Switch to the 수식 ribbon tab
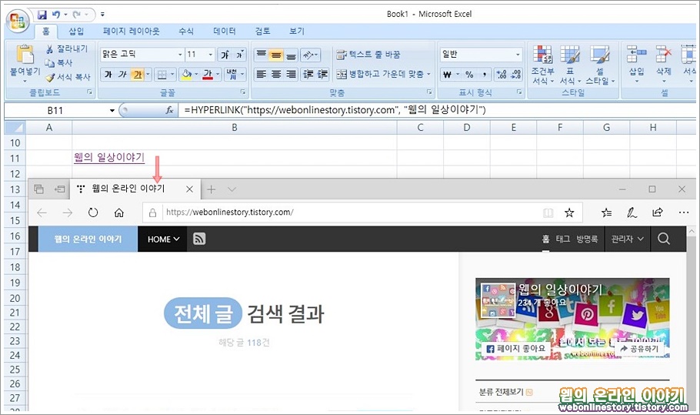 point(186,32)
